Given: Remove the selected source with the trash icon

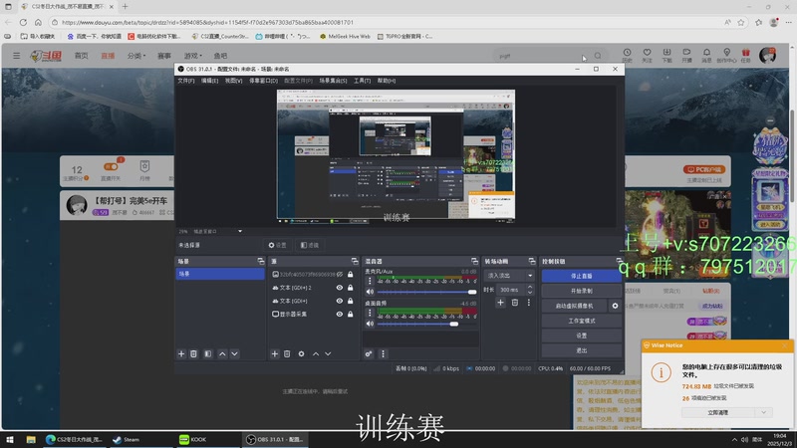Looking at the screenshot, I should pyautogui.click(x=287, y=354).
